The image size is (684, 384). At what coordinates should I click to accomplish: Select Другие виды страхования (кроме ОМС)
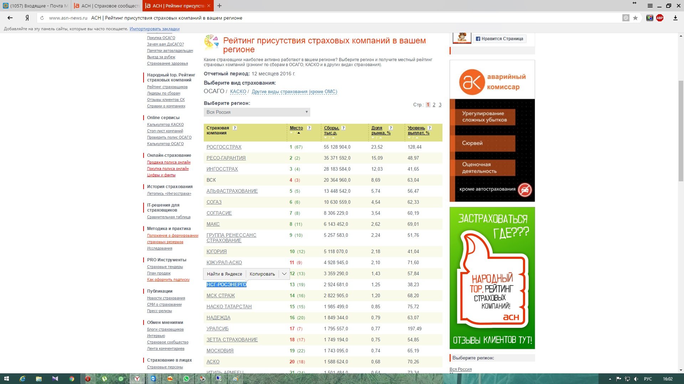click(x=294, y=91)
